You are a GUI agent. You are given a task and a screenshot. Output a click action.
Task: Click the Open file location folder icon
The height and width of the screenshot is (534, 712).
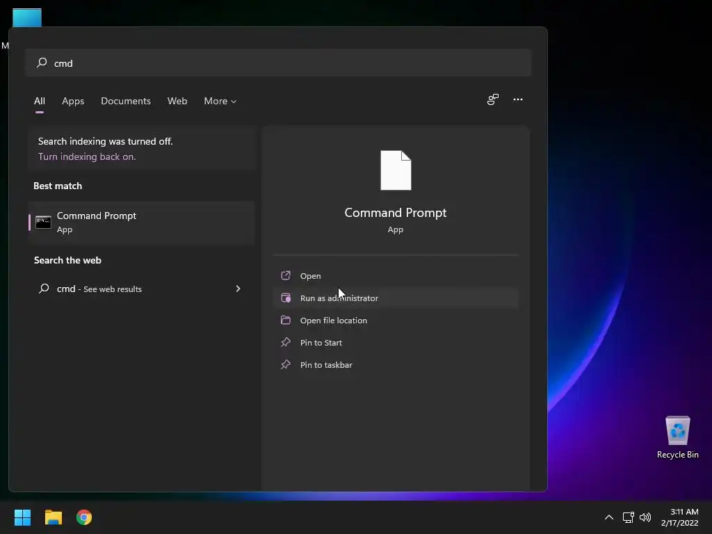286,320
